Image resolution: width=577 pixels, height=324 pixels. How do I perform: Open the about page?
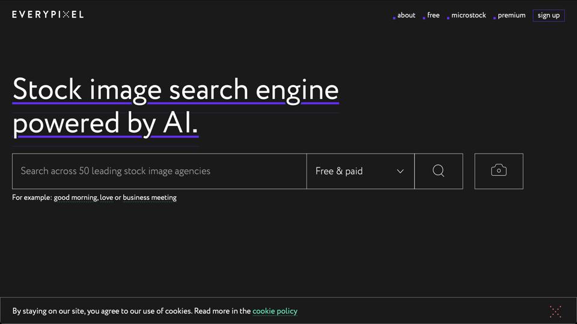click(406, 16)
